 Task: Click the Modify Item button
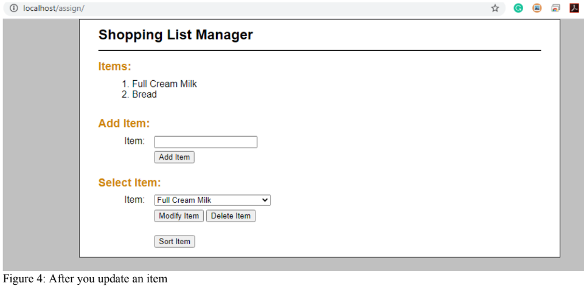point(179,216)
